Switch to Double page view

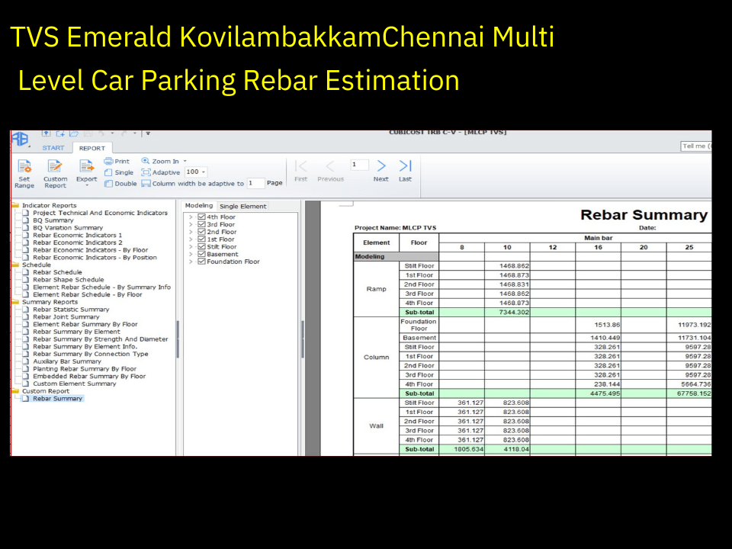120,184
